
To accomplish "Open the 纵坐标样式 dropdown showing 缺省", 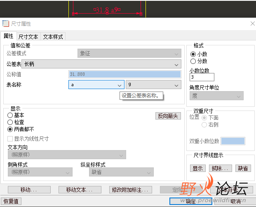I will click(x=121, y=172).
